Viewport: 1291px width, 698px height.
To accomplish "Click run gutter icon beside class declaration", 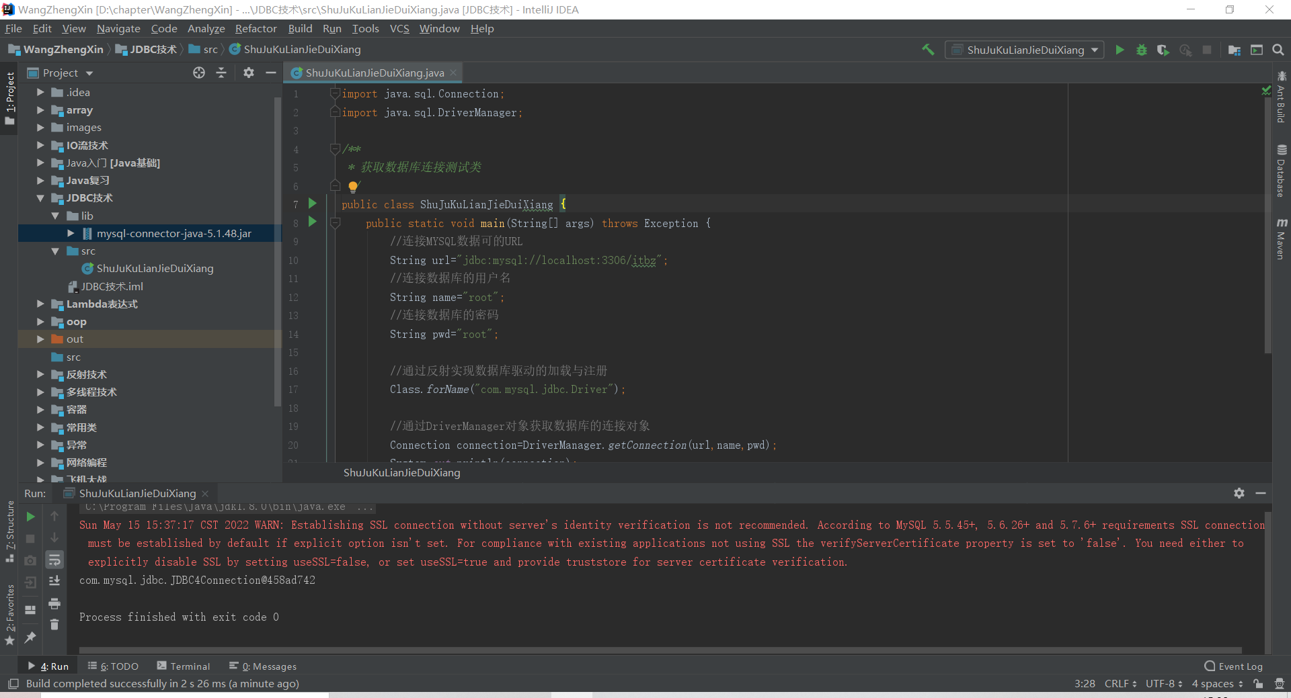I will click(313, 204).
